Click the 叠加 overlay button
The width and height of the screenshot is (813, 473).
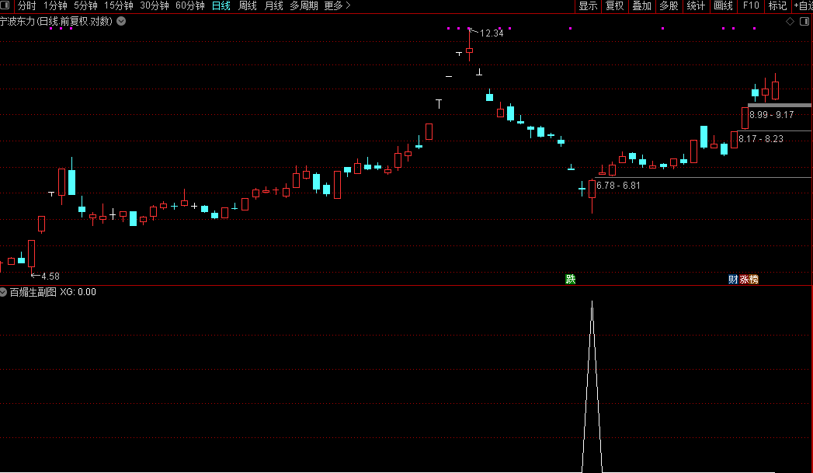(x=642, y=5)
